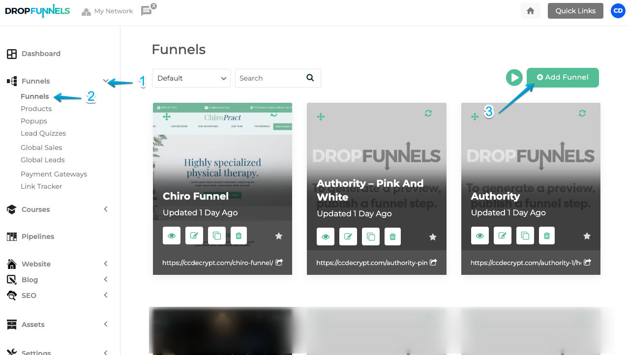Open the Default sort dropdown

click(191, 78)
